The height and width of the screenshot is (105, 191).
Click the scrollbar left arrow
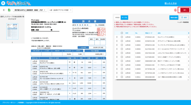pyautogui.click(x=115, y=80)
